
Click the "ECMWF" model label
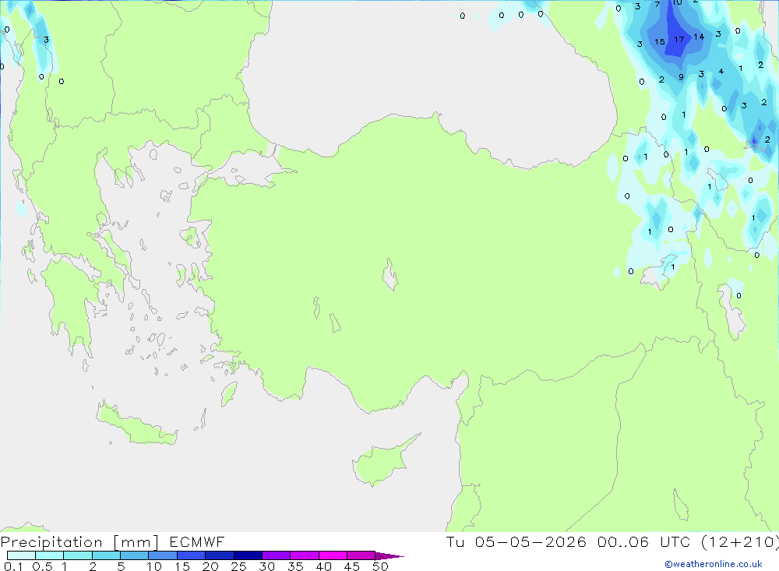click(197, 541)
